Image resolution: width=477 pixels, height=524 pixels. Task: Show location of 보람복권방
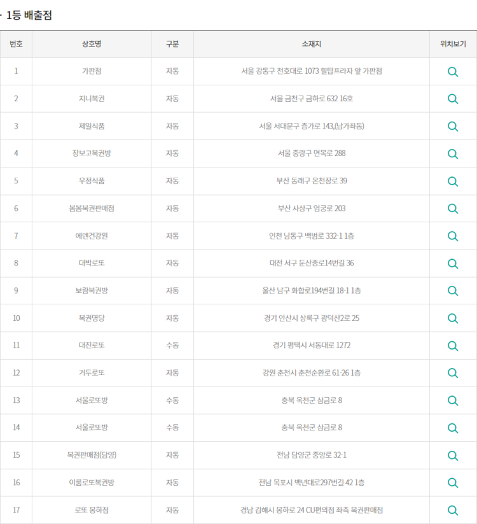point(453,291)
